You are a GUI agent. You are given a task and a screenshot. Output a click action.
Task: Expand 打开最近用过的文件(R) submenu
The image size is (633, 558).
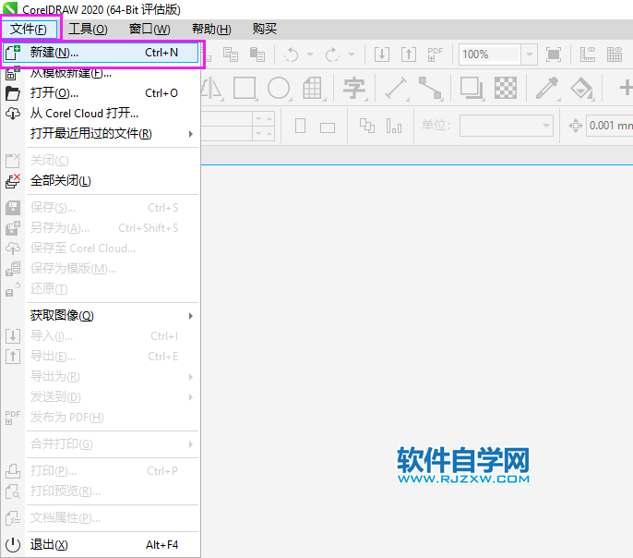tap(101, 134)
